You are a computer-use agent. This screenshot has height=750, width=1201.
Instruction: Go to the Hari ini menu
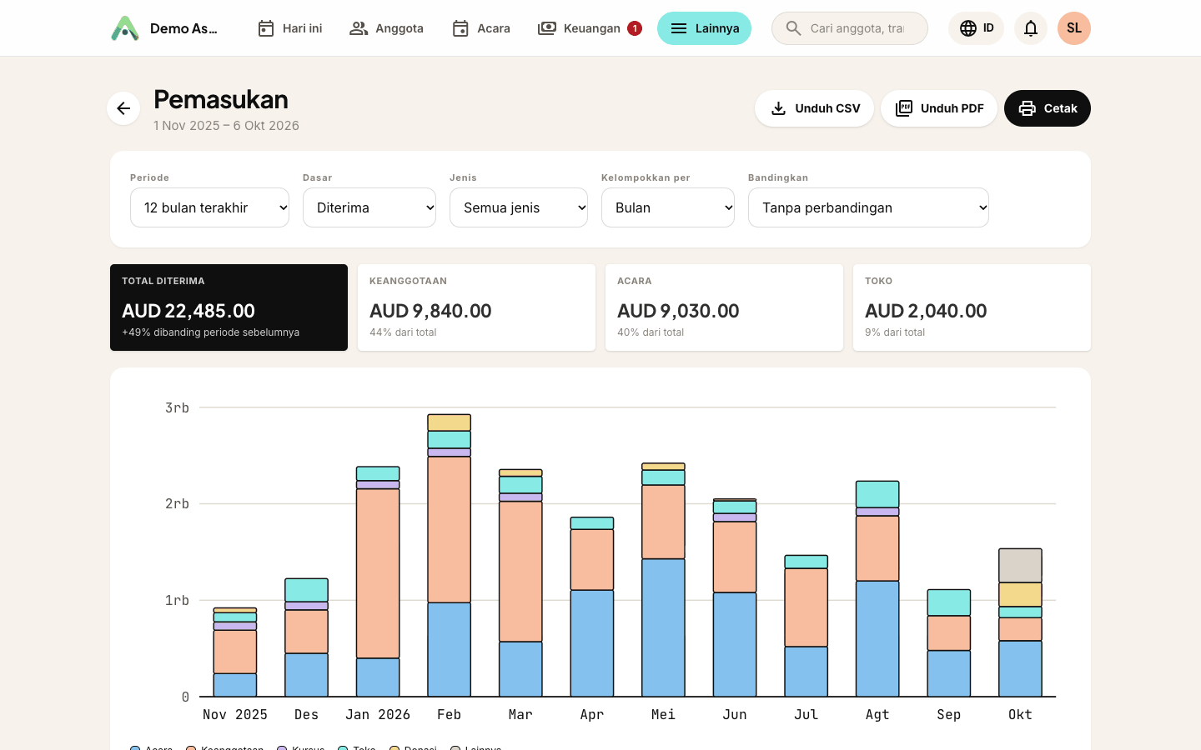[289, 28]
